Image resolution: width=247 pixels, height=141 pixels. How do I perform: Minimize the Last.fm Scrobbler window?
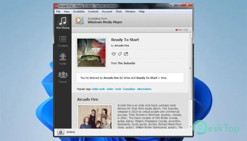(173, 5)
